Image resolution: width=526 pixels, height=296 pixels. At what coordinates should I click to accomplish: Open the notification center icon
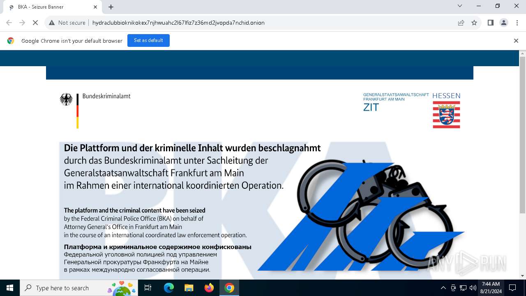[x=512, y=288]
